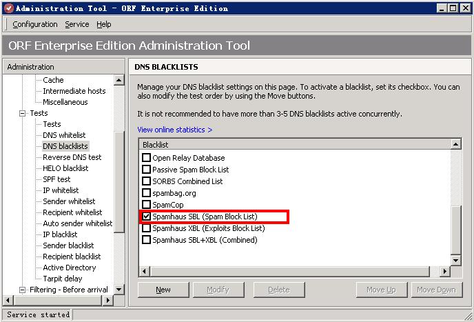The height and width of the screenshot is (322, 474).
Task: Check the SORBS Combined List box
Action: point(146,181)
